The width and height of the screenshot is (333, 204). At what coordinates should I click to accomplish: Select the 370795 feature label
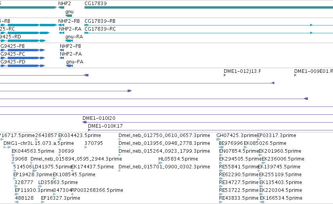(94, 143)
